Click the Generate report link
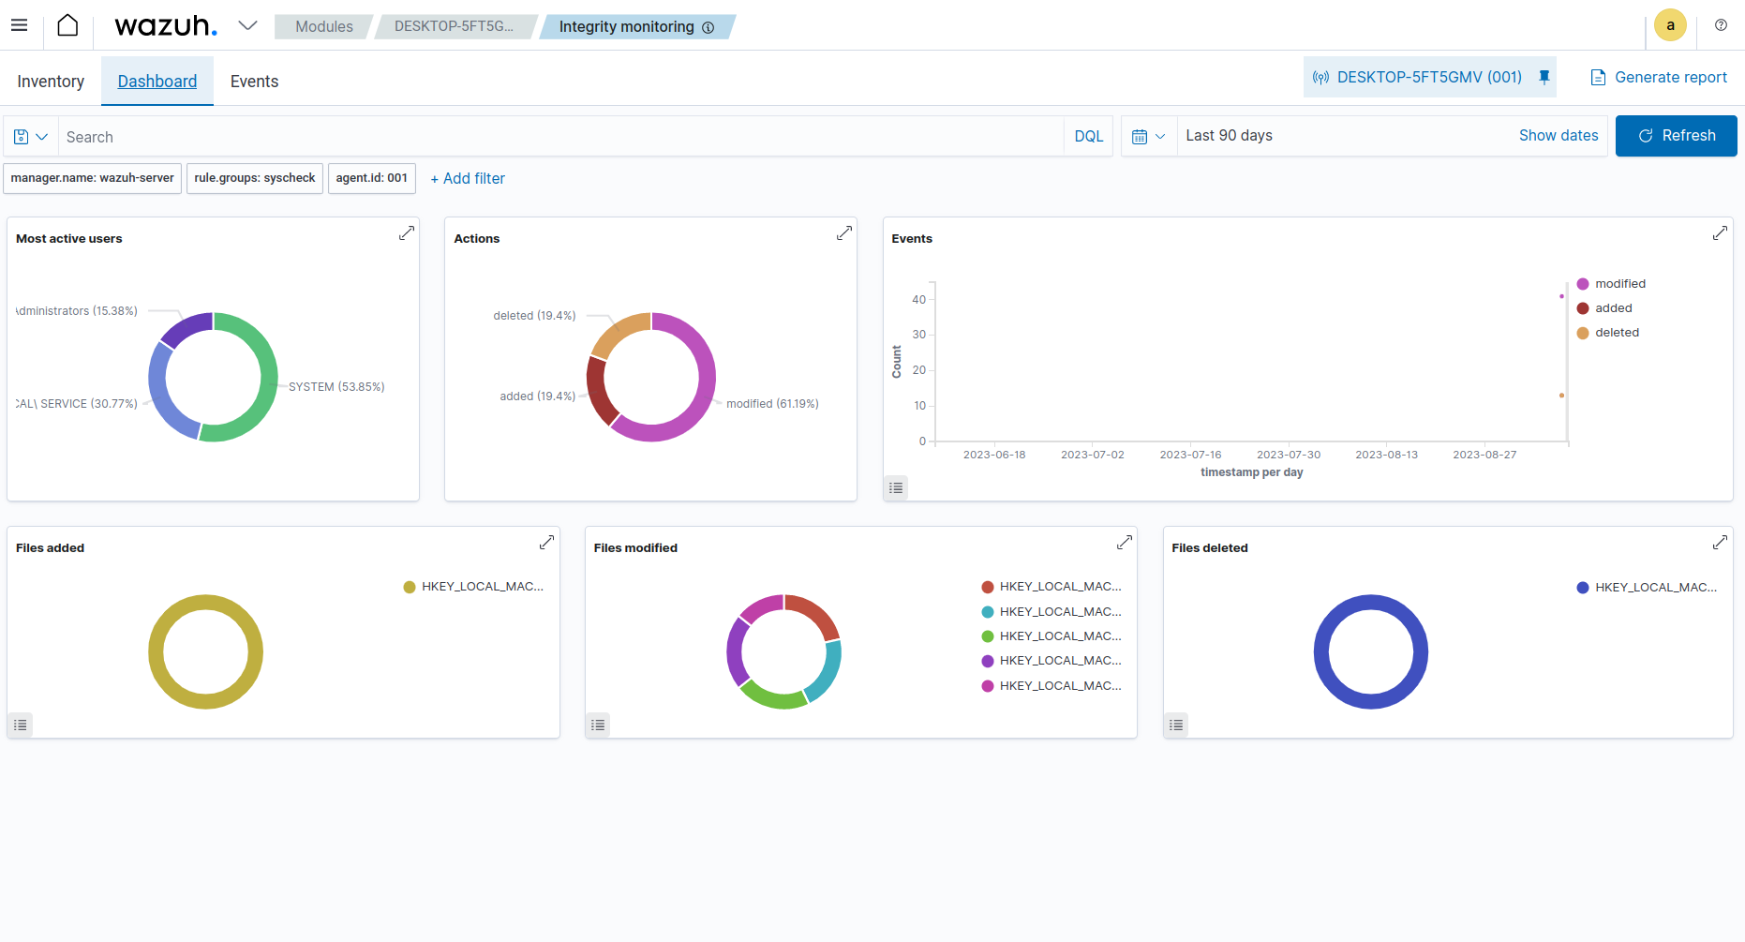 (x=1659, y=77)
